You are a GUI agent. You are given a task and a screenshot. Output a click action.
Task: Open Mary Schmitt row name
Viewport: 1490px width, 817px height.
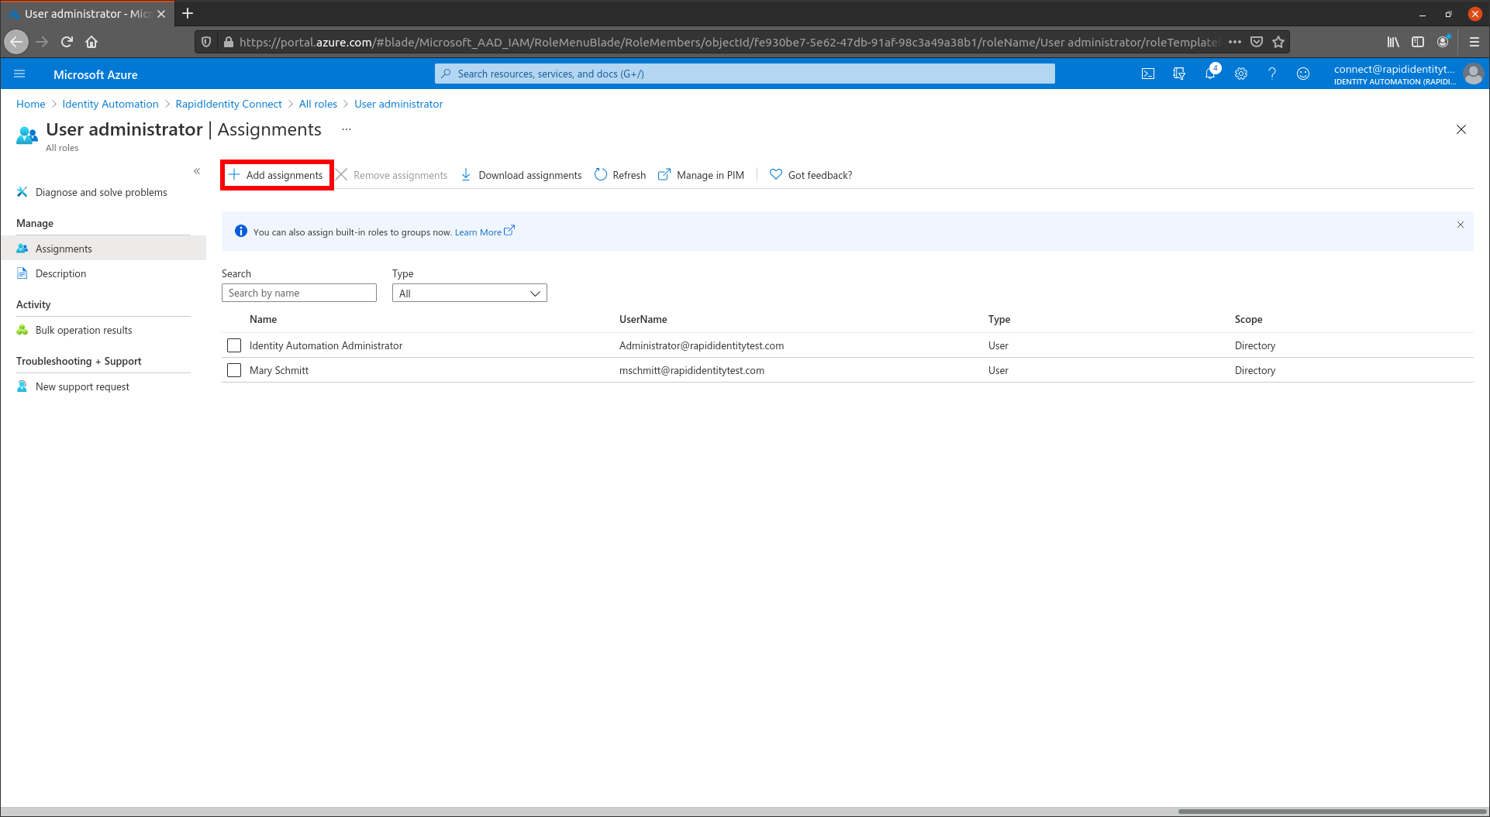coord(279,370)
